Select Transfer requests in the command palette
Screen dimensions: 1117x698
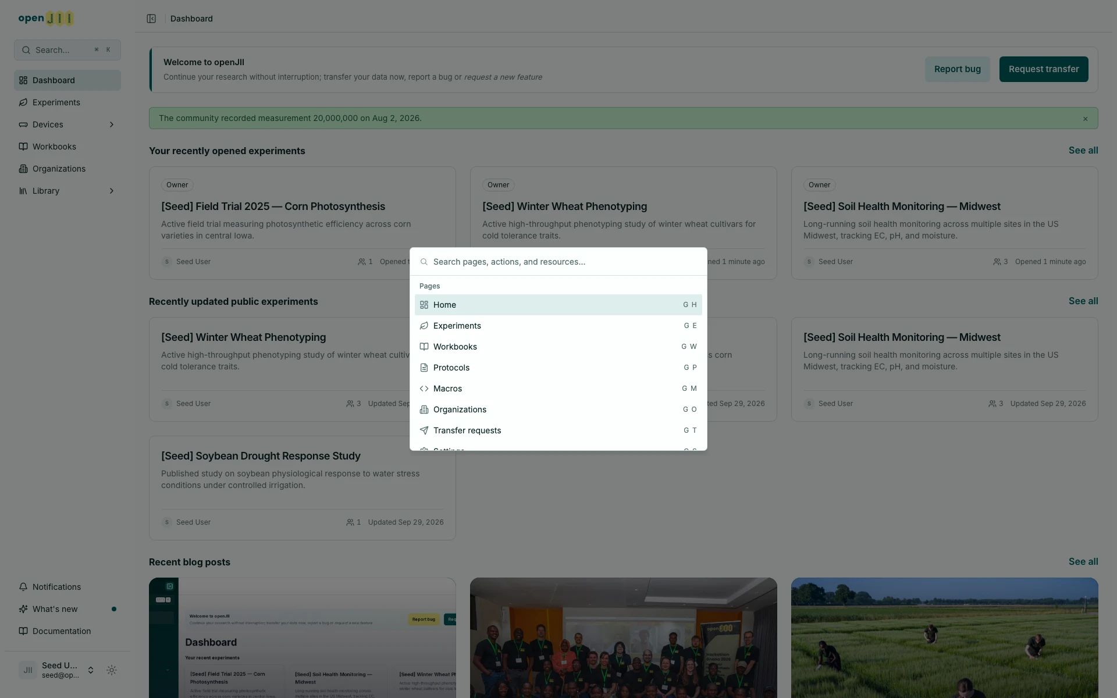(558, 430)
